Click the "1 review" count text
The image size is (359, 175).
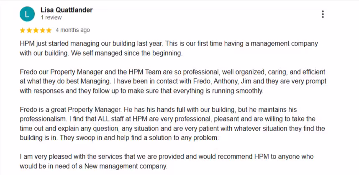click(x=51, y=18)
